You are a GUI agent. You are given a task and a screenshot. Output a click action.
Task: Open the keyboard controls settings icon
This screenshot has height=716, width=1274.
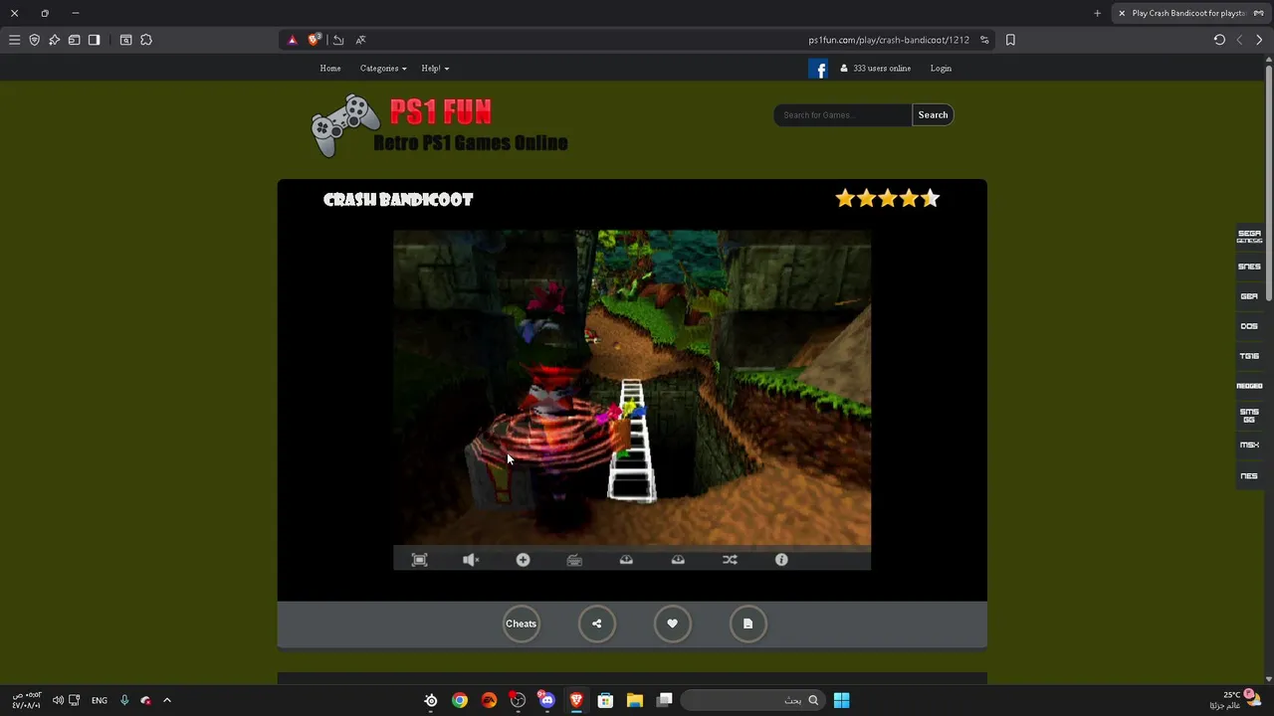(574, 560)
